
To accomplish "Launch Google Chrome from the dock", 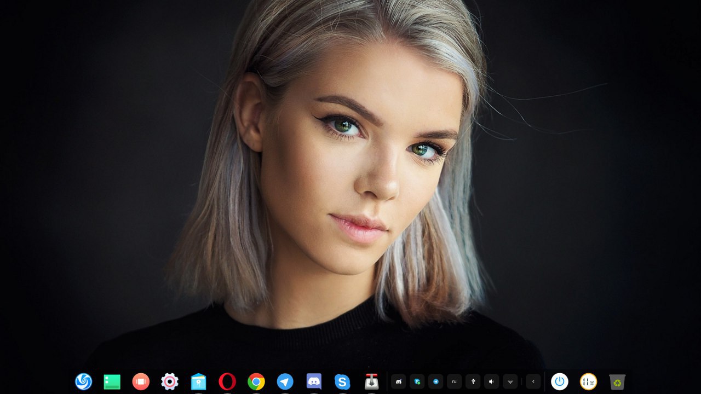I will point(256,381).
